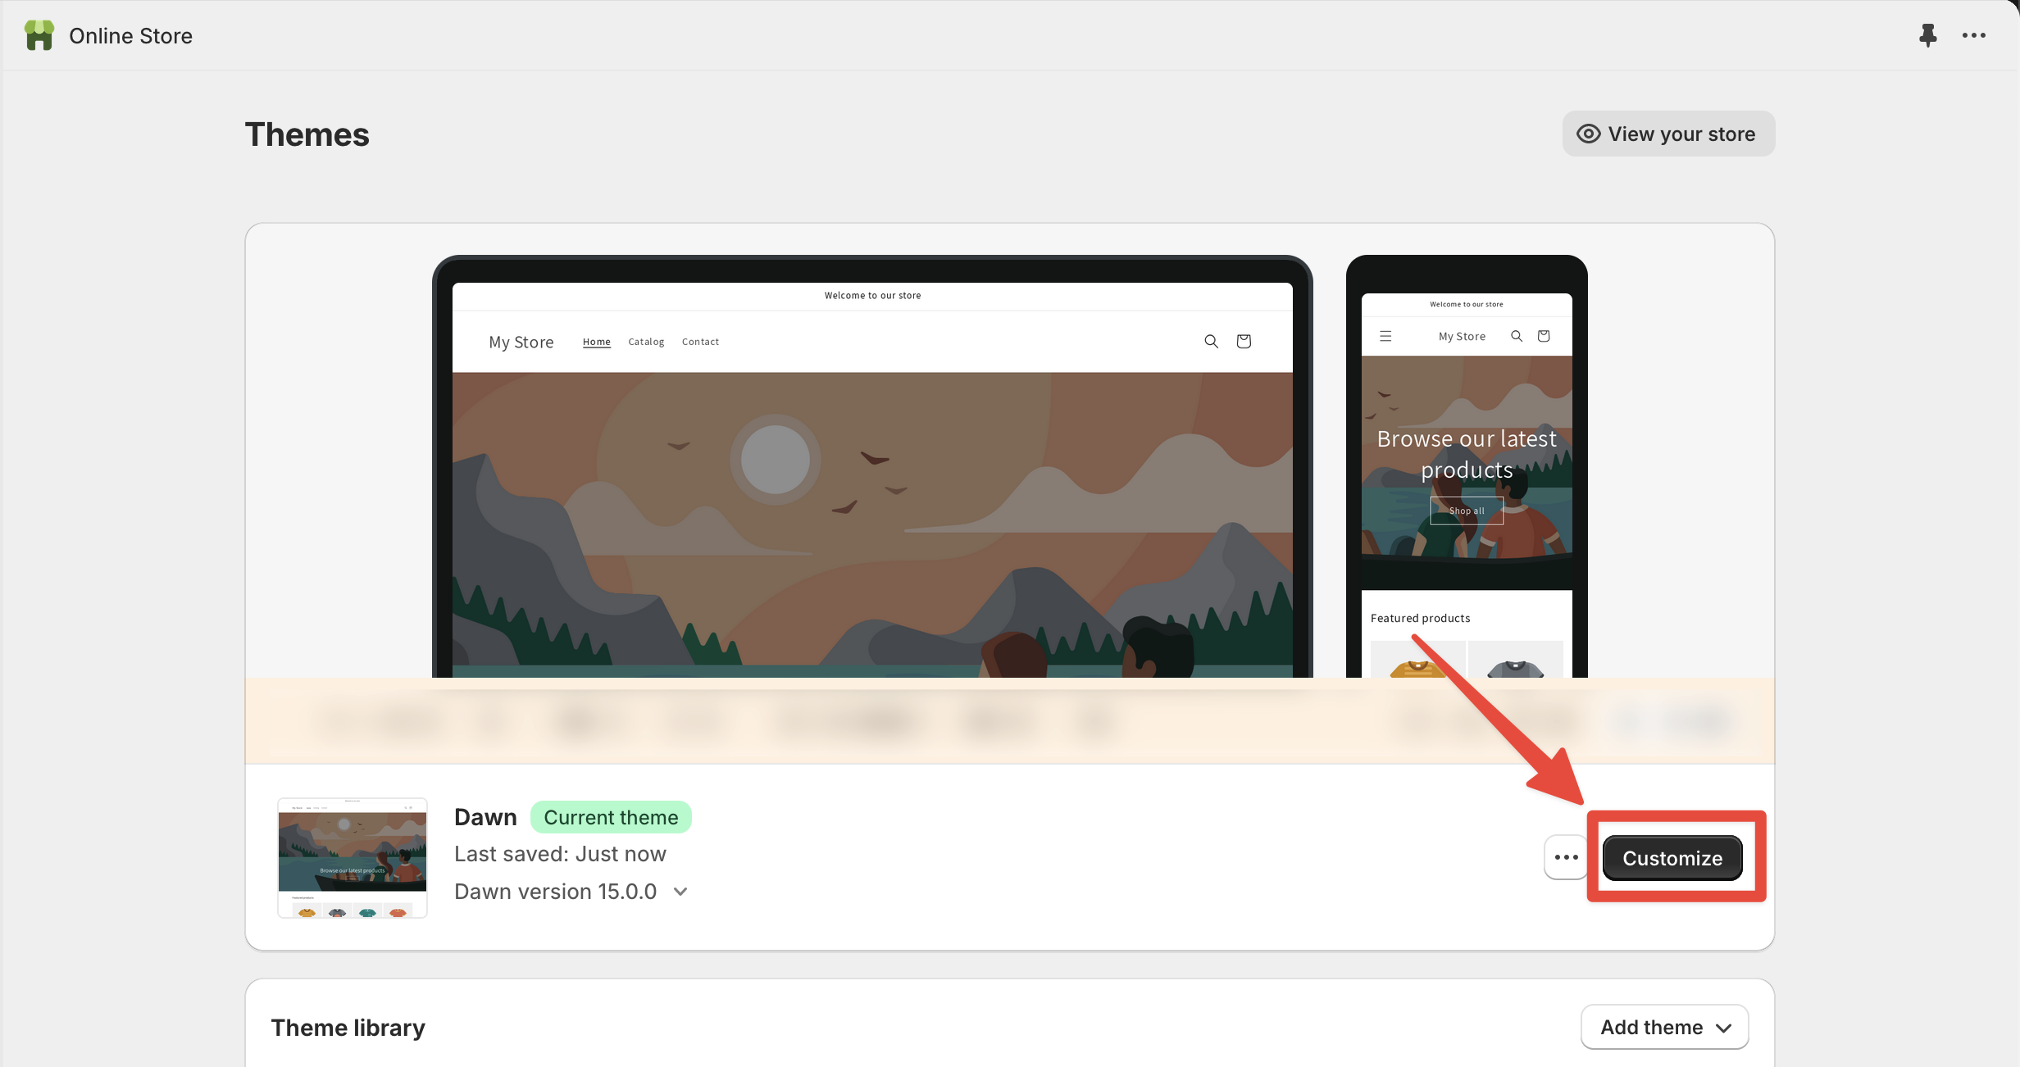Click the cart icon on desktop preview
2020x1067 pixels.
(1244, 342)
